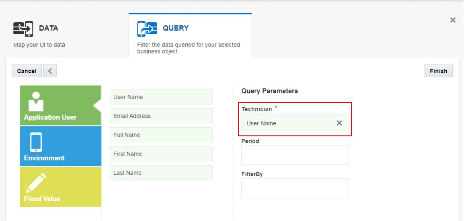464x221 pixels.
Task: Switch to the DATA tab
Action: coord(48,29)
